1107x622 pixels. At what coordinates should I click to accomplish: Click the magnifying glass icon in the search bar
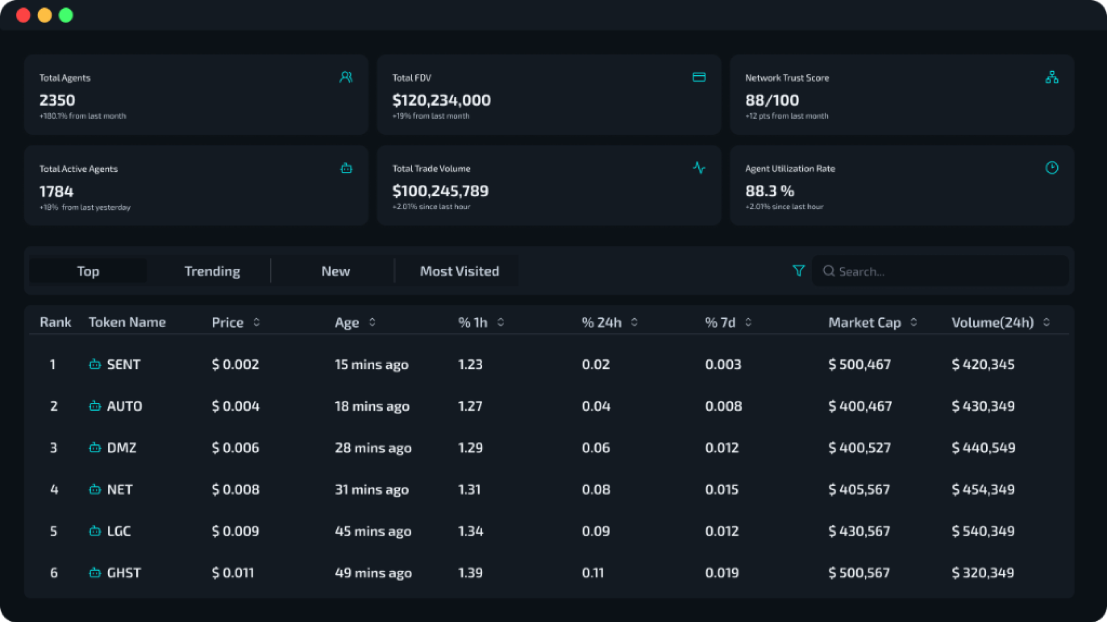click(829, 271)
